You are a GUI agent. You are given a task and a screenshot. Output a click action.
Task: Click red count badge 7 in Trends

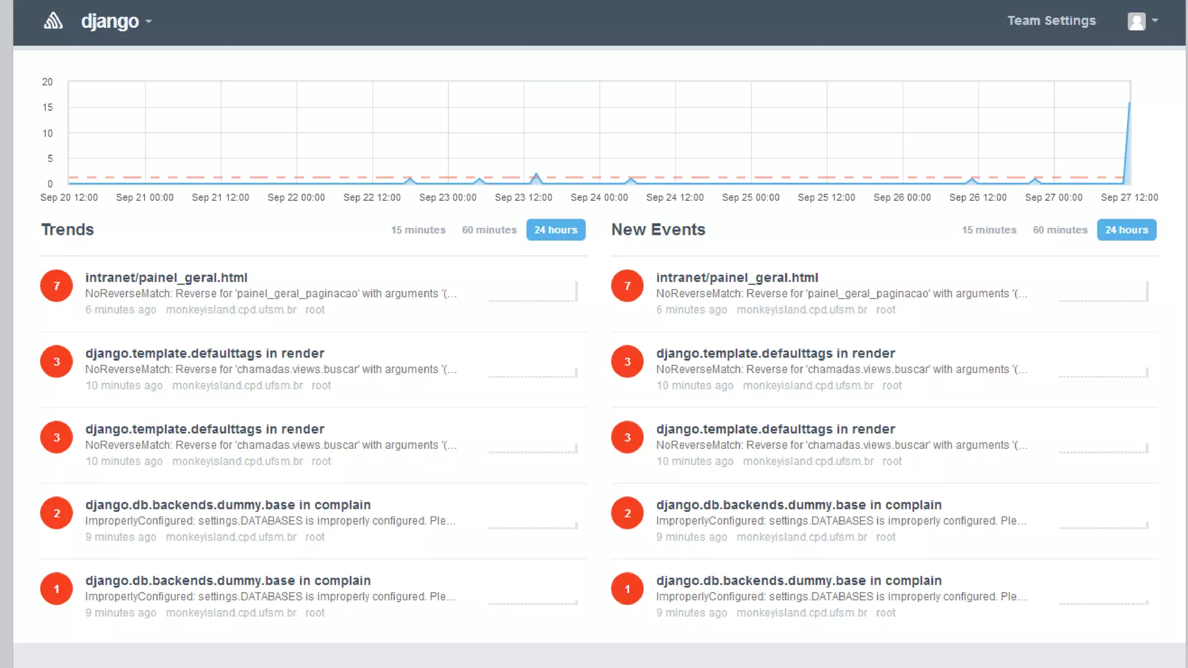pos(56,285)
